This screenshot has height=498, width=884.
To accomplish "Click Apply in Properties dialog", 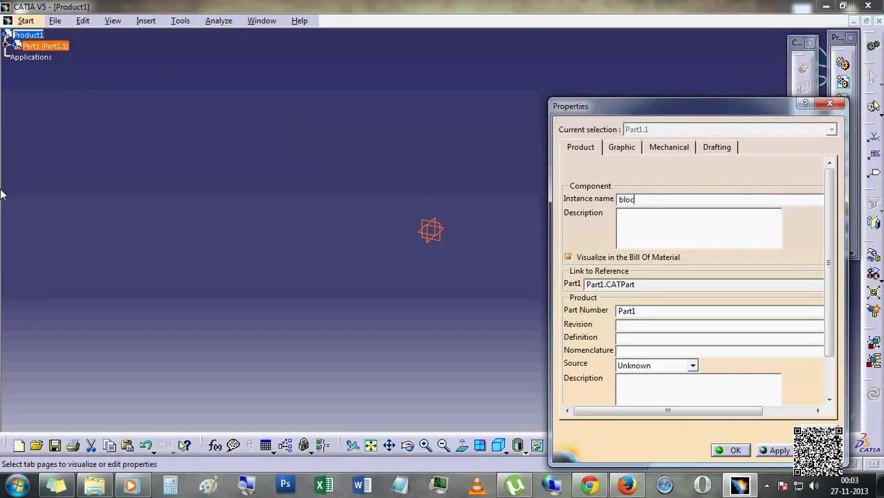I will [775, 451].
